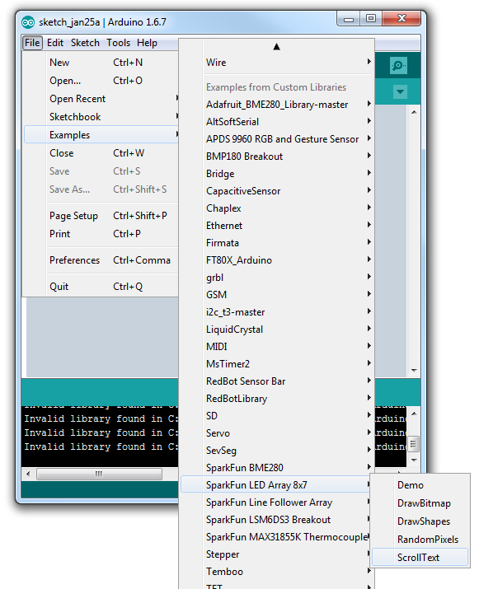Click editor vertical scrollbar up arrow

[x=414, y=112]
